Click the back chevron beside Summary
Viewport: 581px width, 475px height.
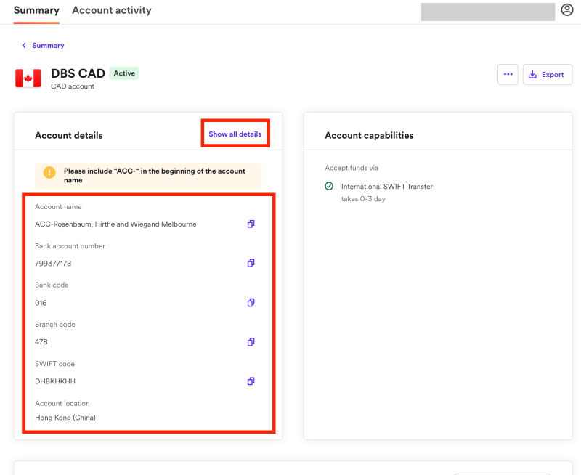(x=24, y=45)
